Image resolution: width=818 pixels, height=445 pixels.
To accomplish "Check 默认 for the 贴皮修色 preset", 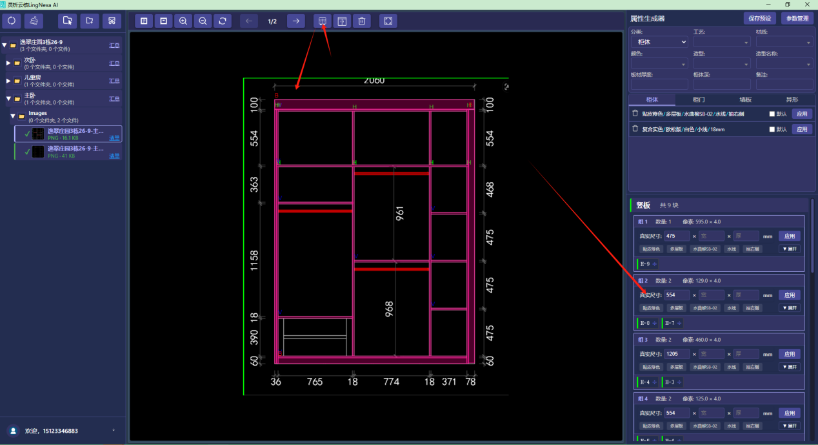I will click(x=772, y=114).
